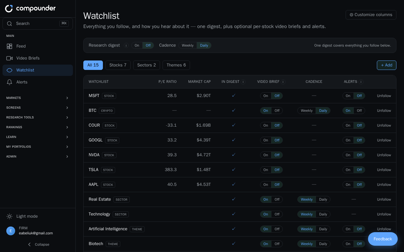404x252 pixels.
Task: Select the Stocks 7 tab
Action: pyautogui.click(x=118, y=65)
